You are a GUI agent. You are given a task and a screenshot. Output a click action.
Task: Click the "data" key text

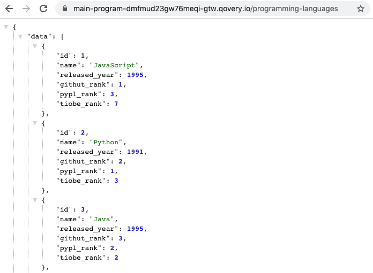click(x=40, y=36)
